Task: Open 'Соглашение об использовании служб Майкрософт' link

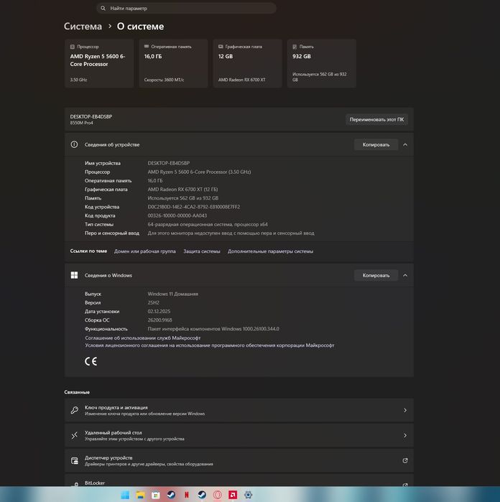Action: coord(143,338)
